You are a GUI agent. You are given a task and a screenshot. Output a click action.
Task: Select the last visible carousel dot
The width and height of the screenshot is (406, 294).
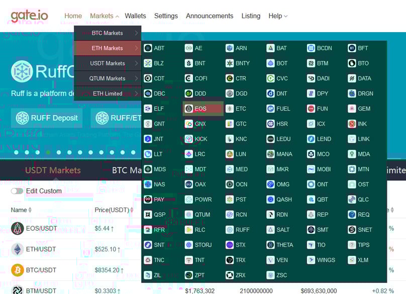(133, 152)
